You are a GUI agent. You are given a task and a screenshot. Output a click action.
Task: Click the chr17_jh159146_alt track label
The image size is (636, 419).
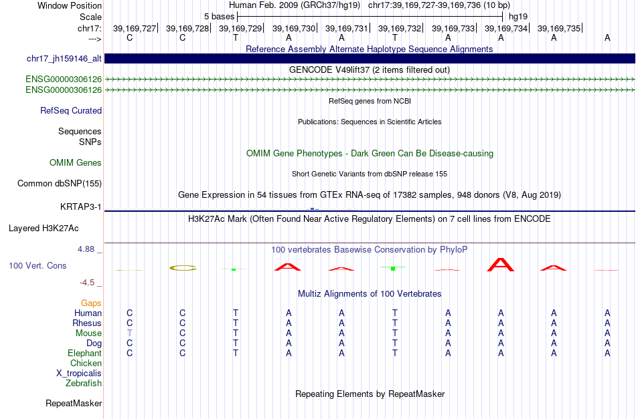click(x=64, y=59)
